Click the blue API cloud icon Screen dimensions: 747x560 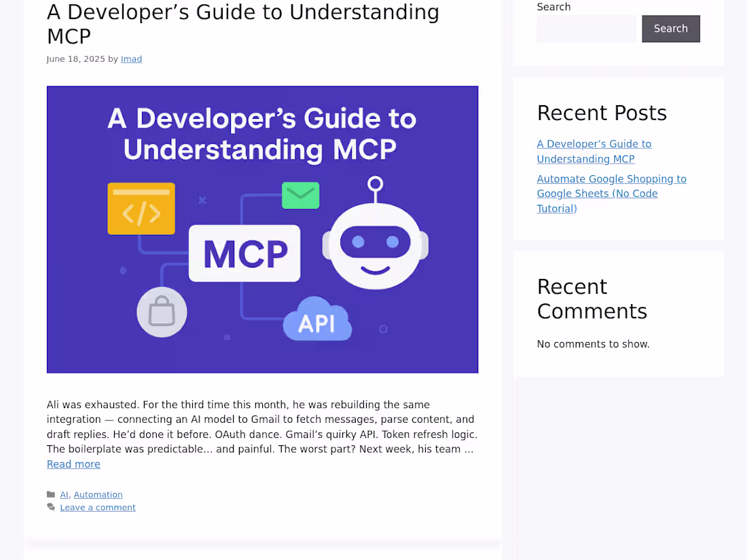317,319
